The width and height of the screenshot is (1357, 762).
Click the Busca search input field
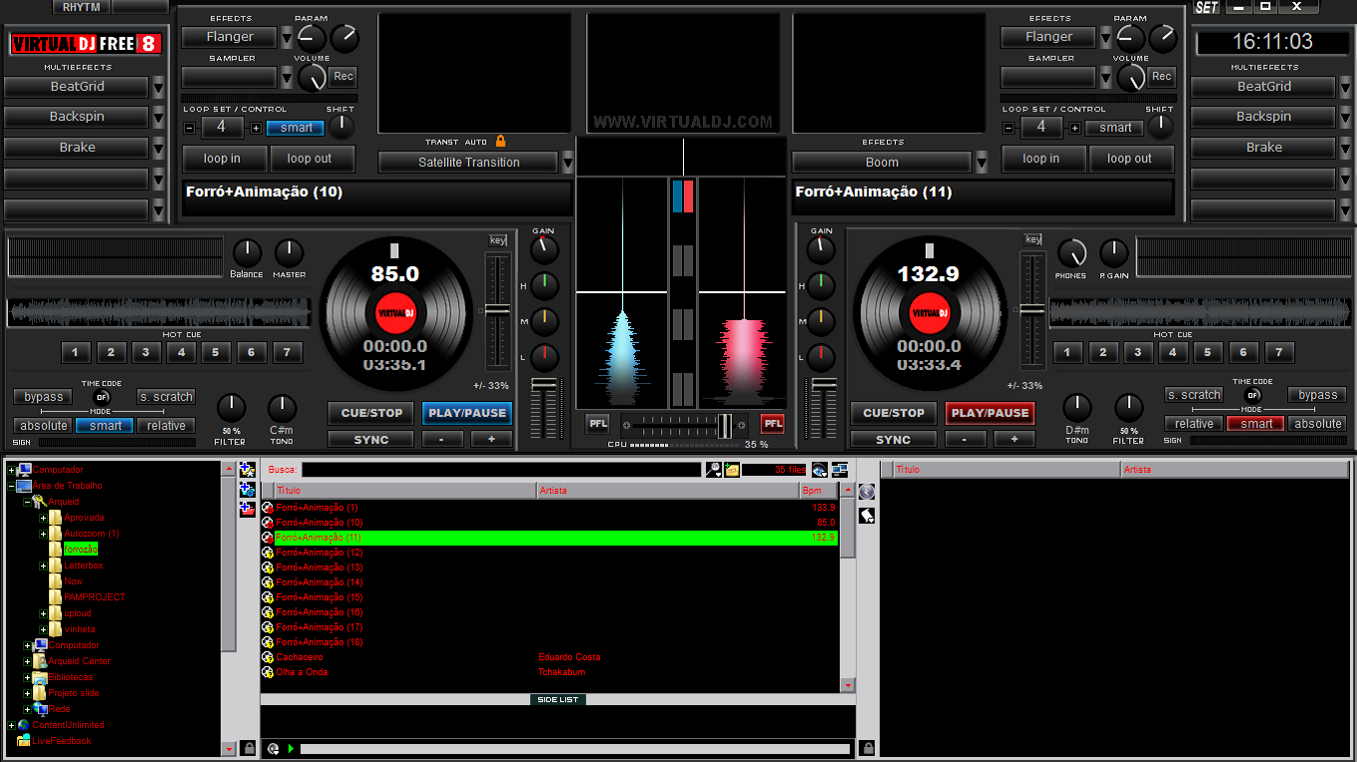(x=502, y=470)
